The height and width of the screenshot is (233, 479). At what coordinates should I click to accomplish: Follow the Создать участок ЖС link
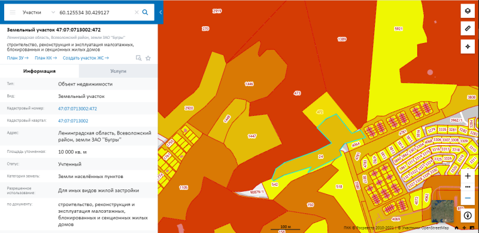click(x=86, y=58)
